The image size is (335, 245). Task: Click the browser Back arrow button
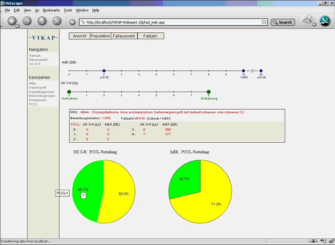click(12, 21)
